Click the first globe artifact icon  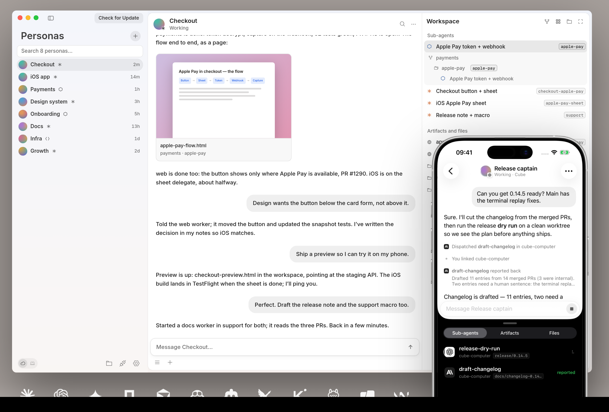coord(429,142)
